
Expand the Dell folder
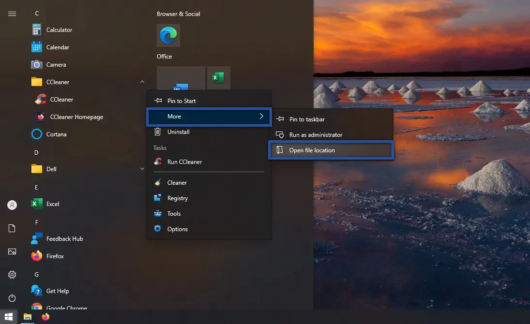[x=142, y=169]
